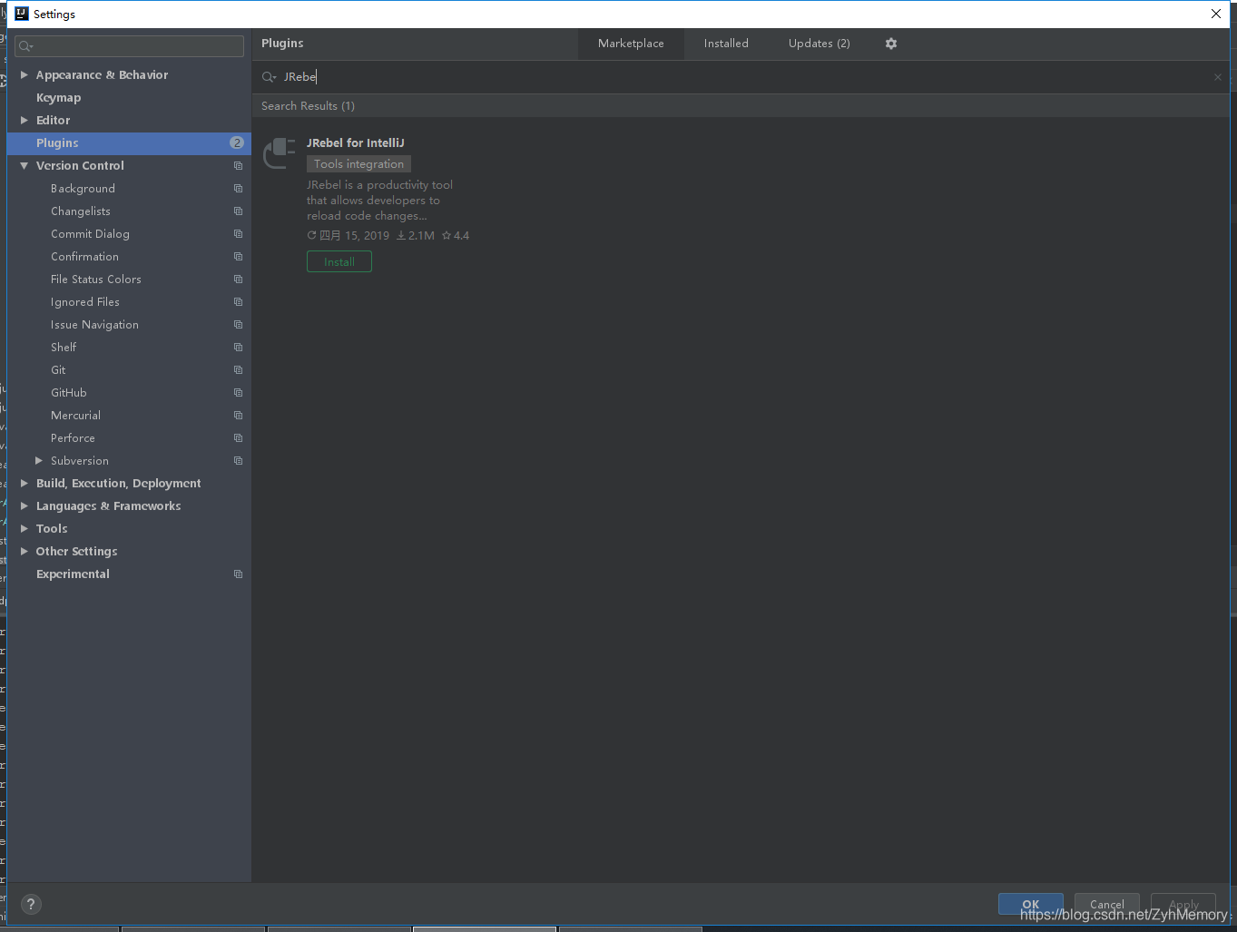Click the JRebel plugin description text
The image size is (1237, 932).
click(379, 201)
